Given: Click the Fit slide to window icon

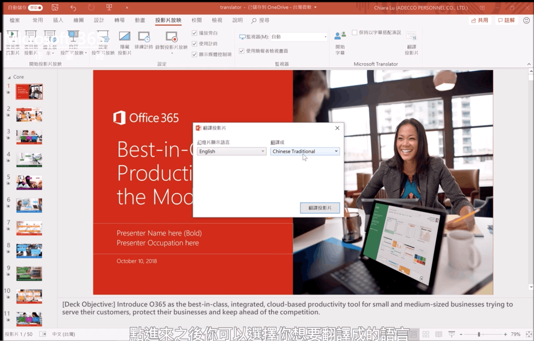Looking at the screenshot, I should tap(529, 334).
